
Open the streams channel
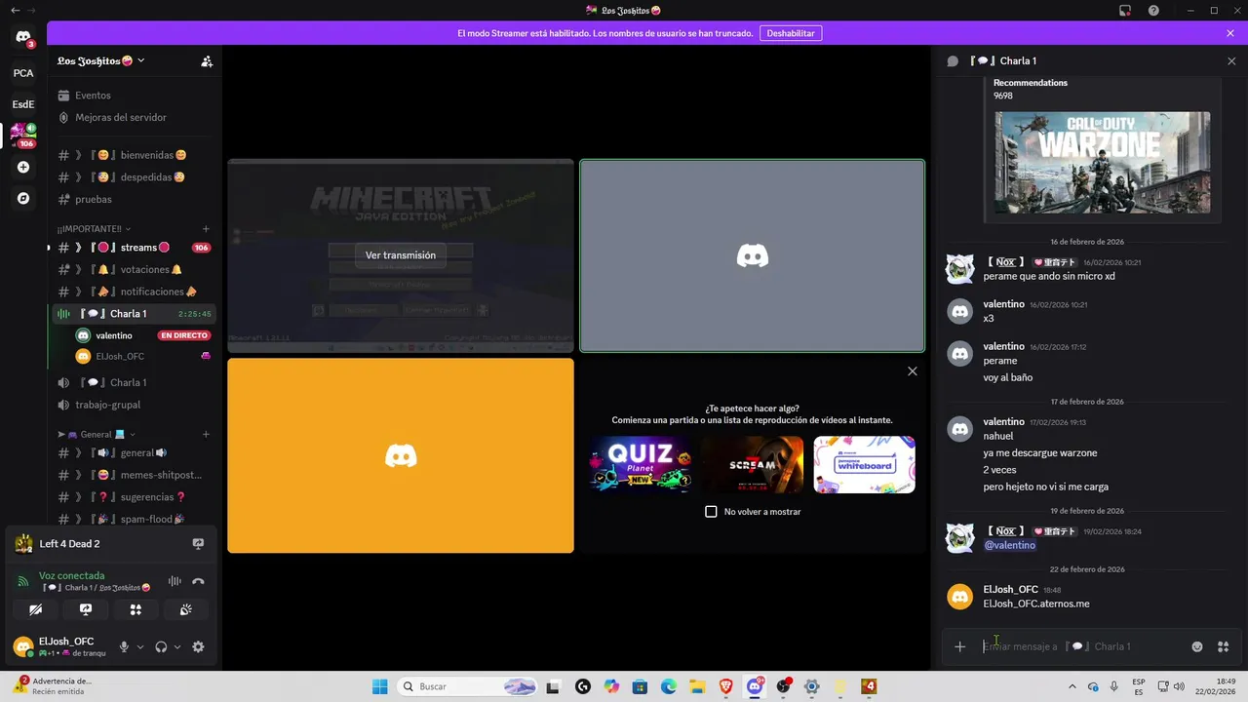point(135,248)
